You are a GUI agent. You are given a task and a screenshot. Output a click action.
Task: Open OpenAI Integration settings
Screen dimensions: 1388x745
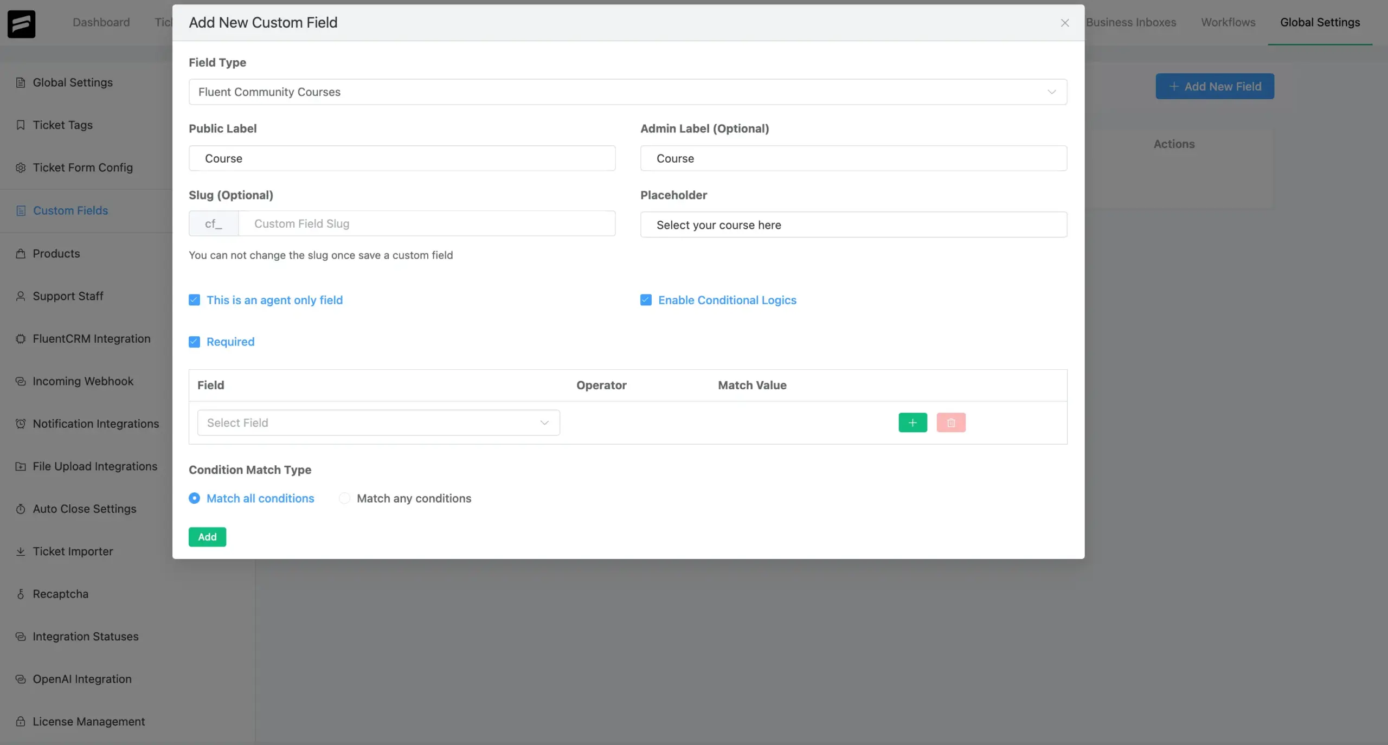pos(82,679)
